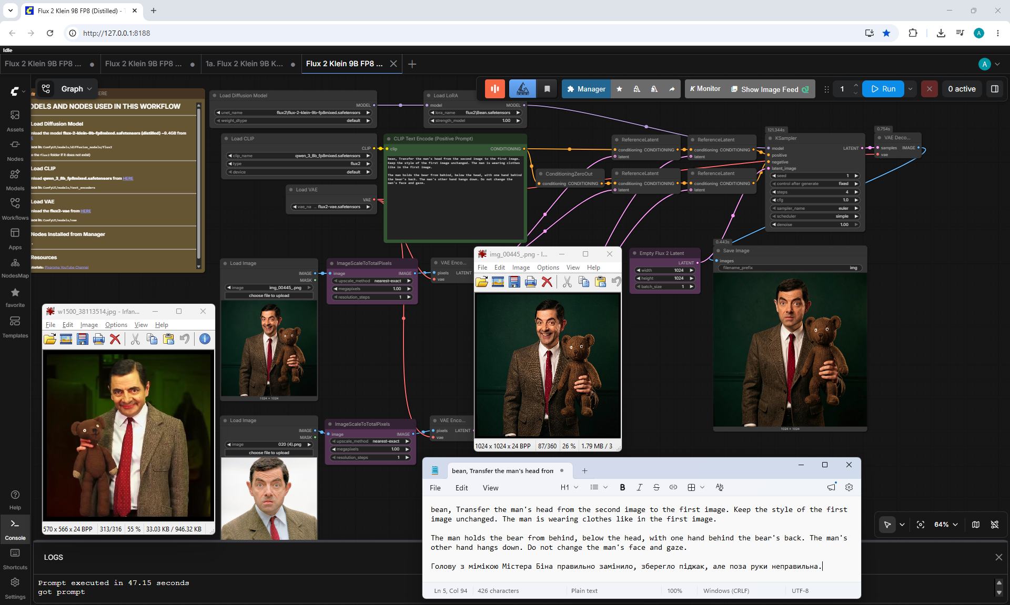This screenshot has height=605, width=1010.
Task: Toggle the Console panel in sidebar
Action: tap(15, 529)
